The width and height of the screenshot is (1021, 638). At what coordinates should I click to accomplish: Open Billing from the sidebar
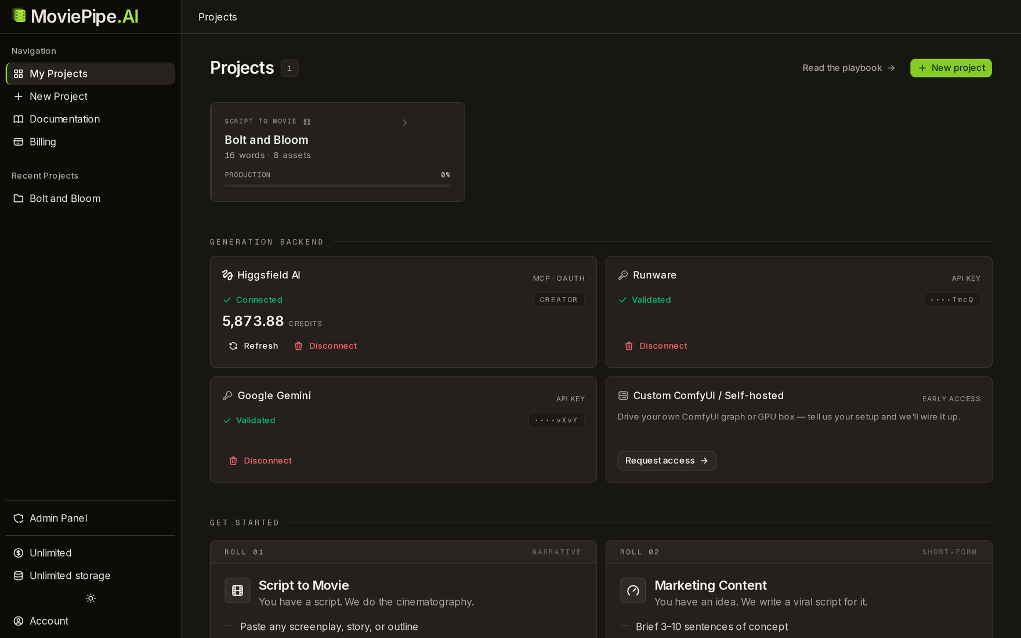point(90,142)
